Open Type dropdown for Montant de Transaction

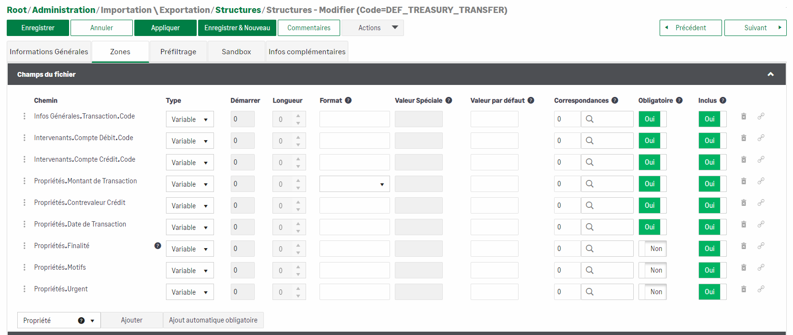tap(189, 184)
